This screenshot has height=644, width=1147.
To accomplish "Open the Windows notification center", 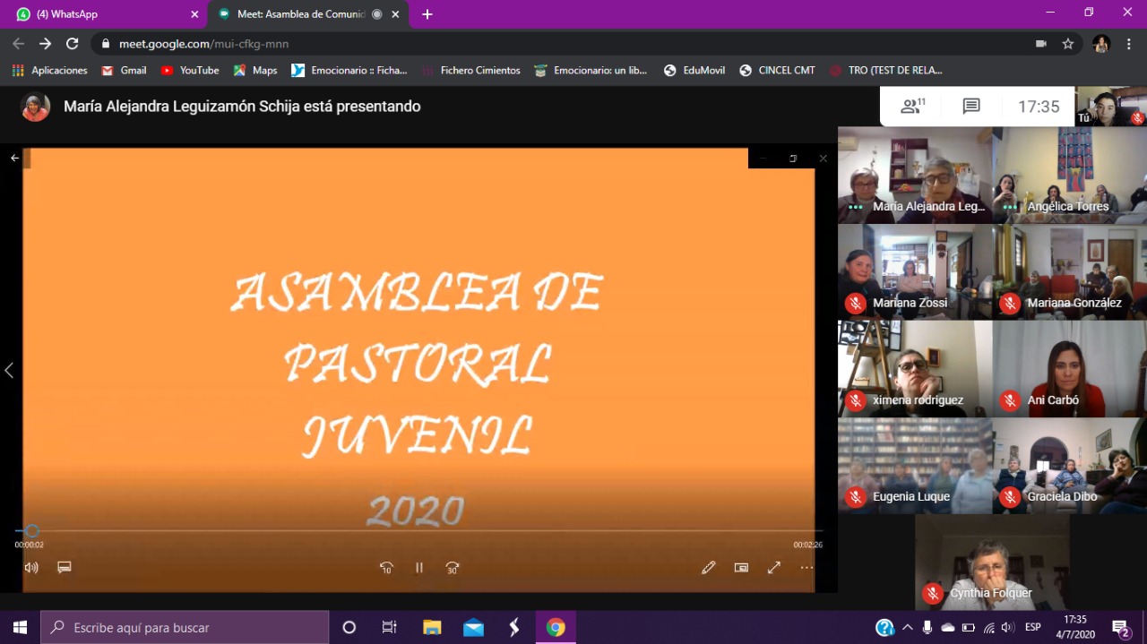I will click(x=1120, y=628).
